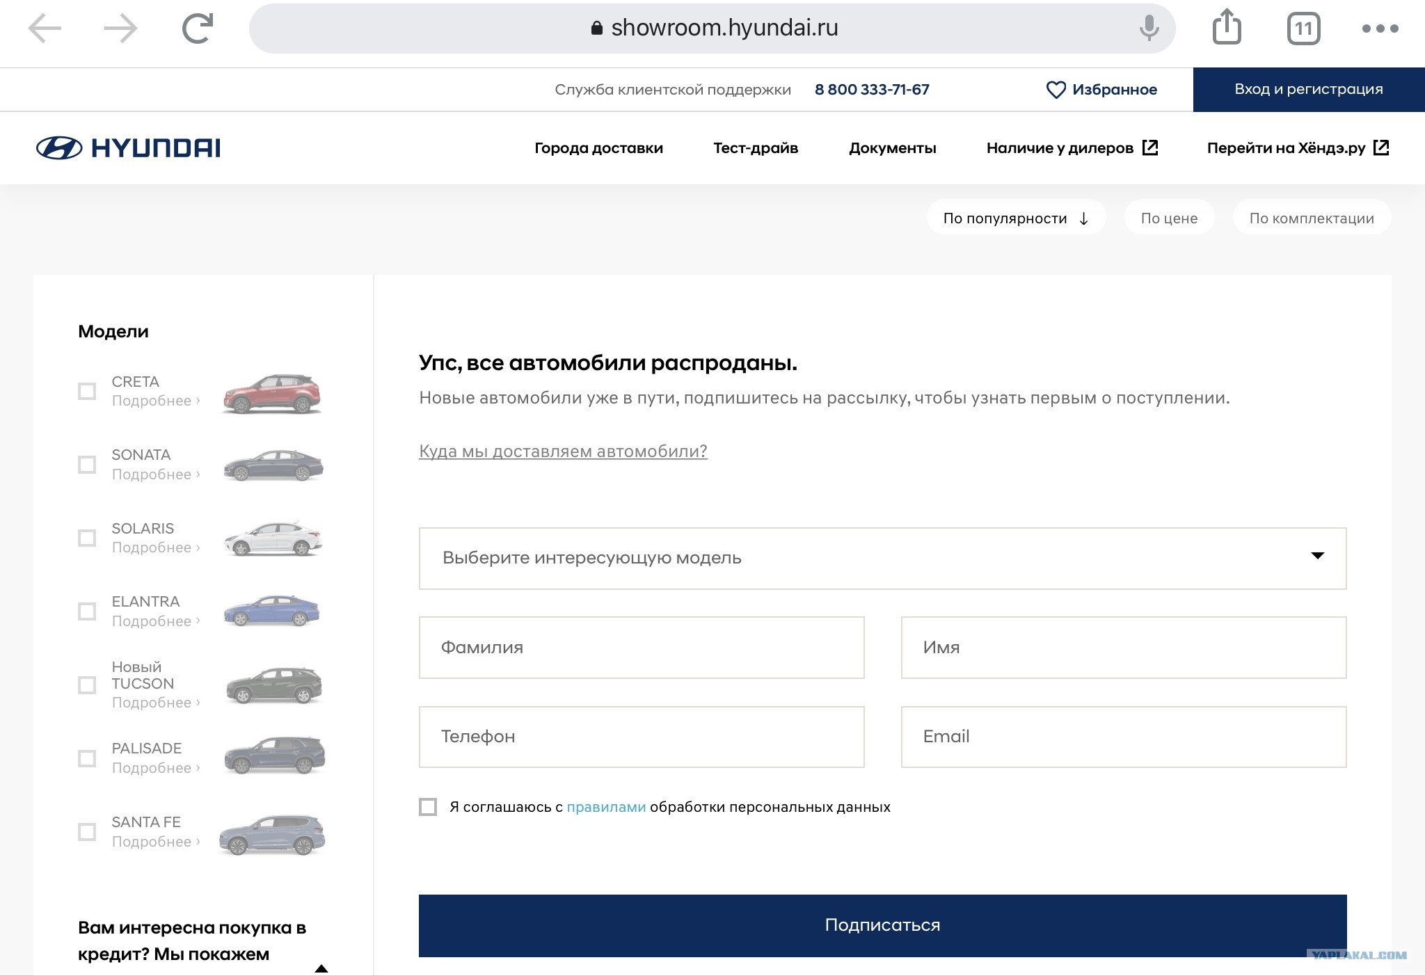Go back to the previous page

tap(45, 29)
